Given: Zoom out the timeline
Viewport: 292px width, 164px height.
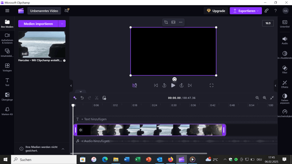Looking at the screenshot, I should pos(257,98).
